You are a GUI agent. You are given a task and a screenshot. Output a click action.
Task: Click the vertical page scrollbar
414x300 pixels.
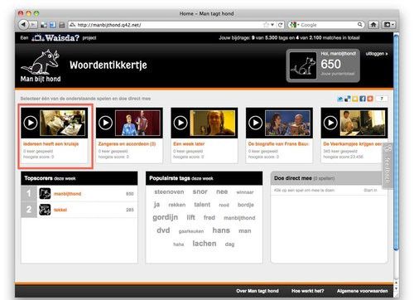(397, 143)
